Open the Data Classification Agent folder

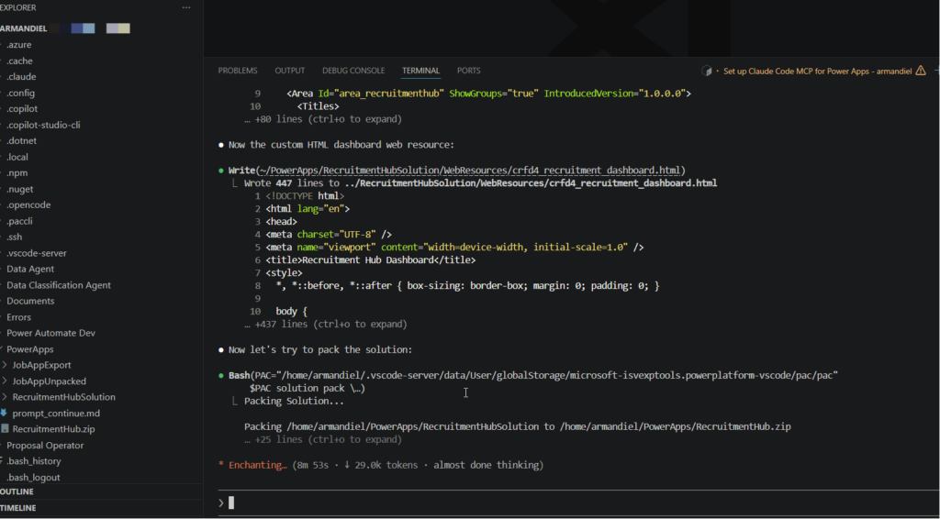coord(59,285)
